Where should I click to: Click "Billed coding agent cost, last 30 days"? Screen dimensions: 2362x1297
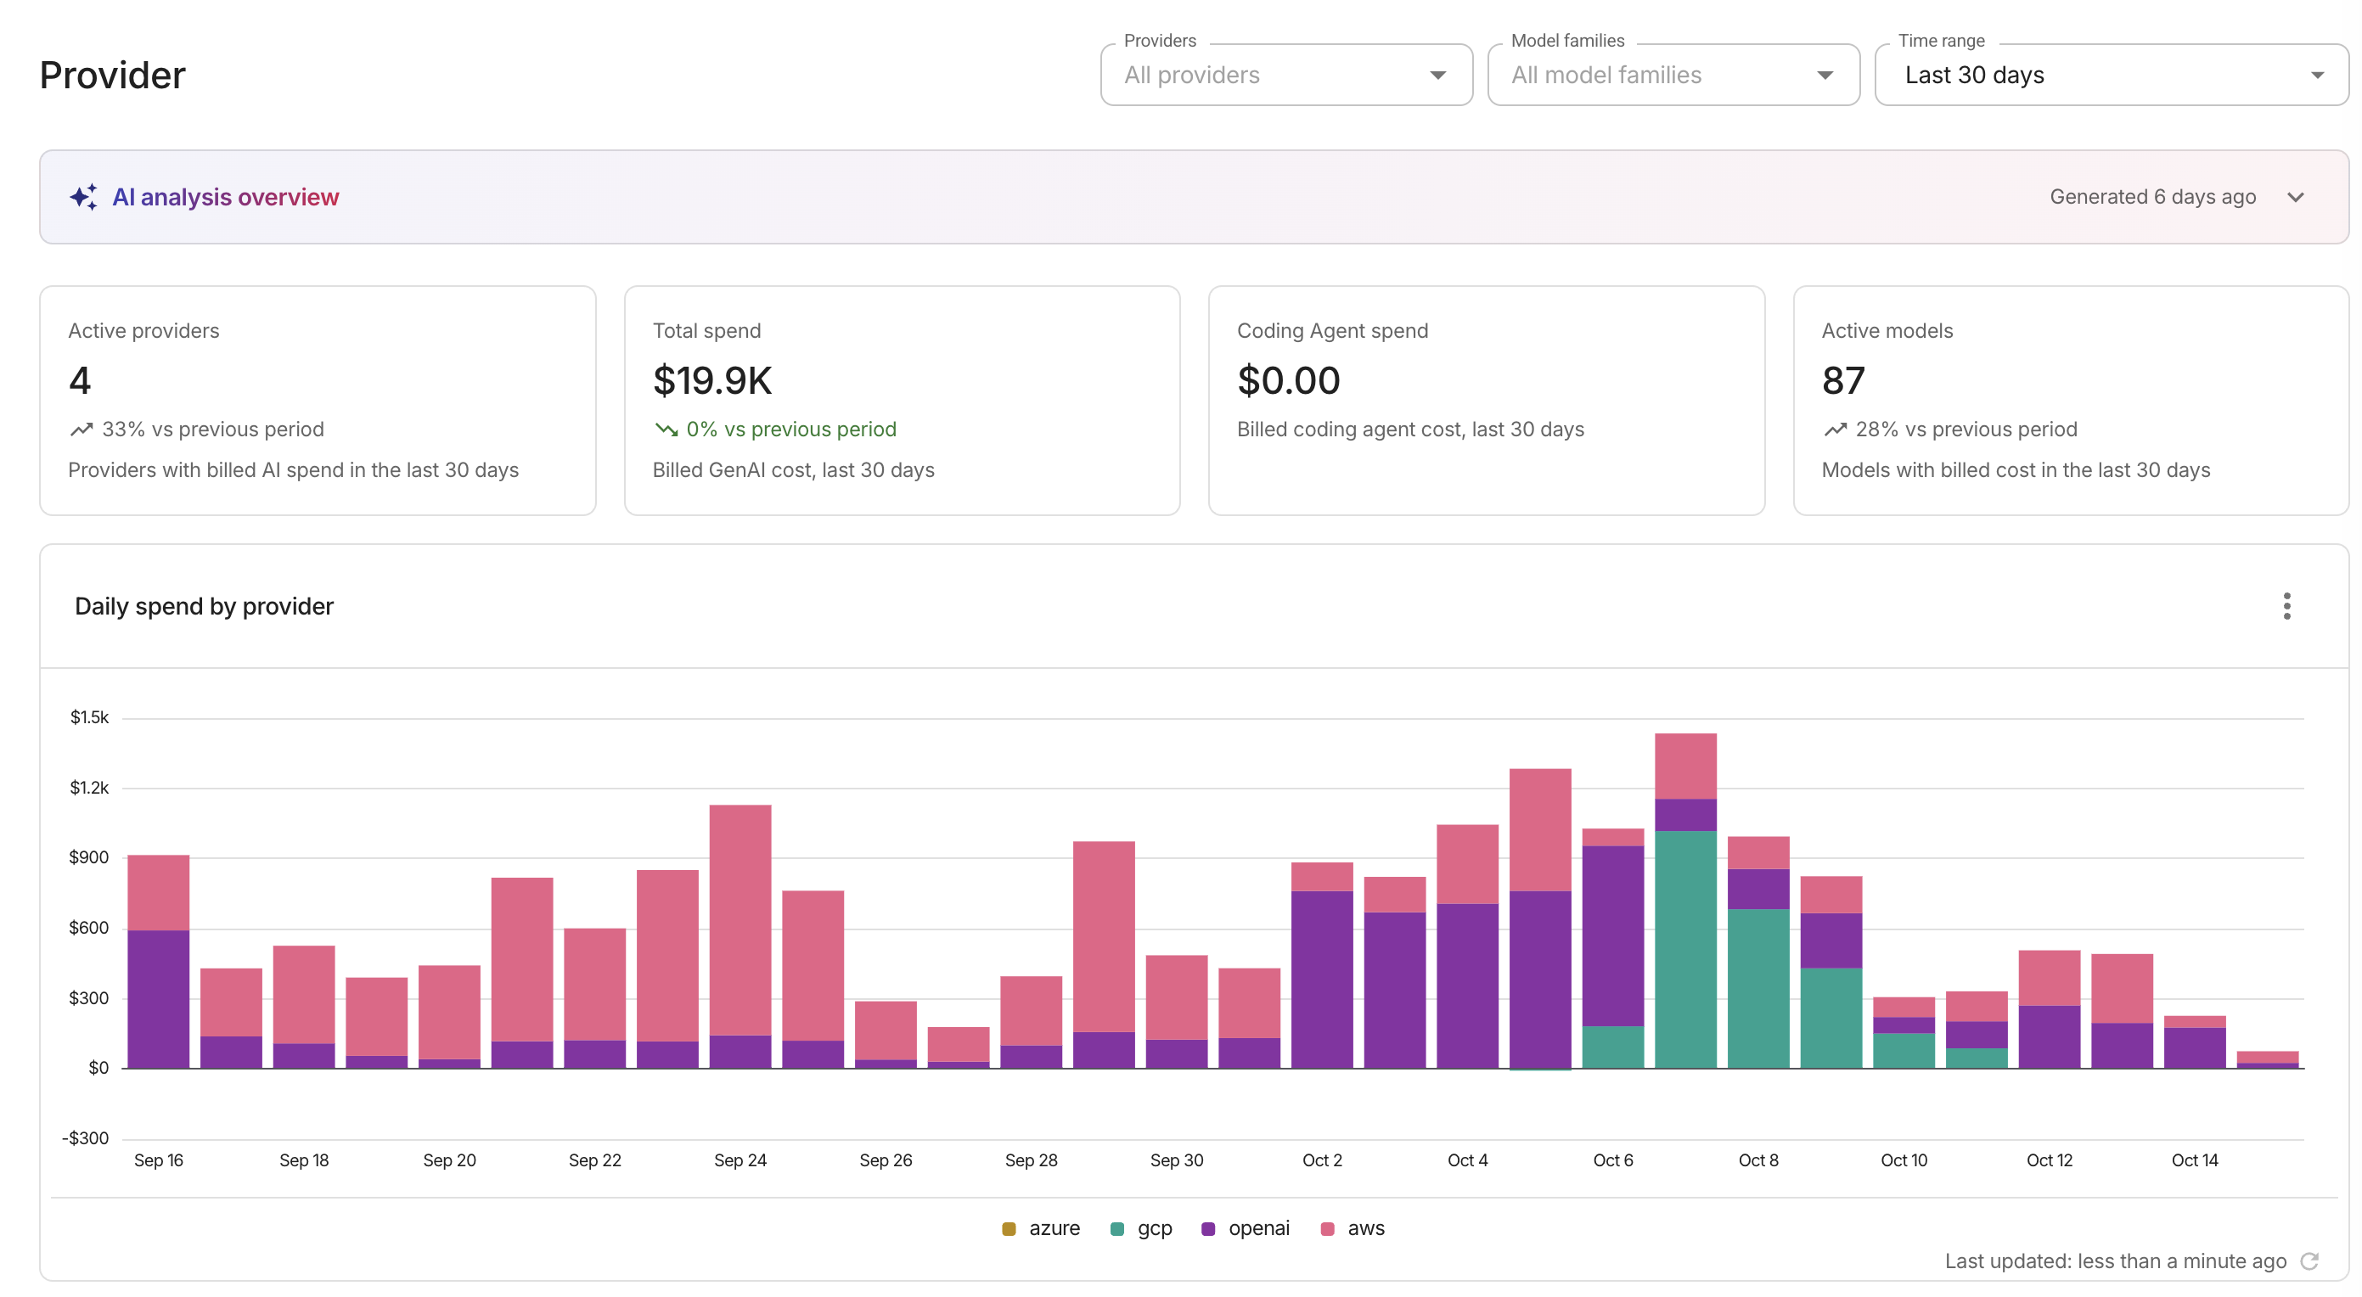[1410, 429]
